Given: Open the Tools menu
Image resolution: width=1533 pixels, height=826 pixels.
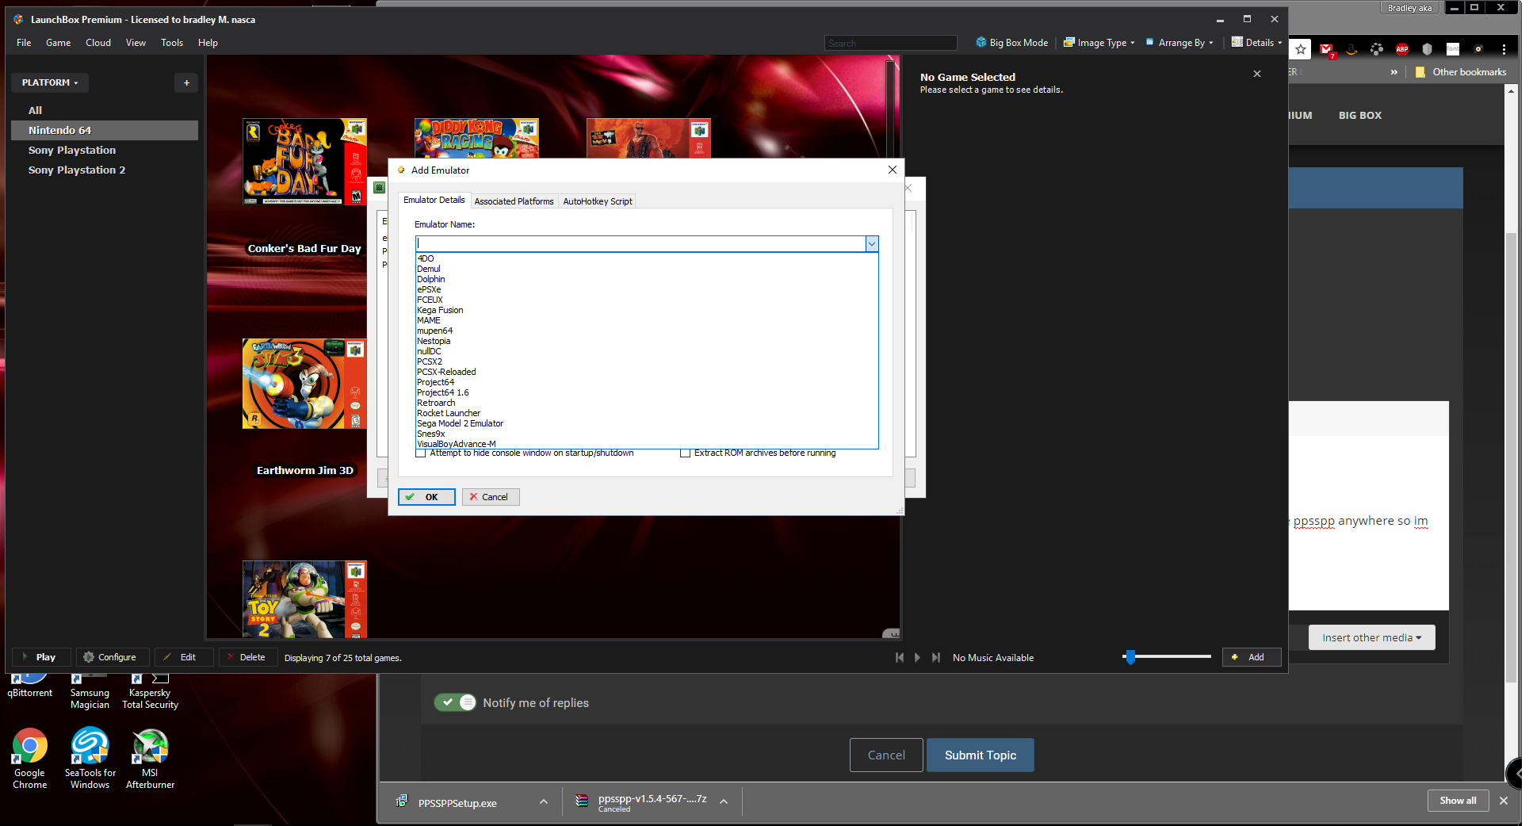Looking at the screenshot, I should 172,43.
